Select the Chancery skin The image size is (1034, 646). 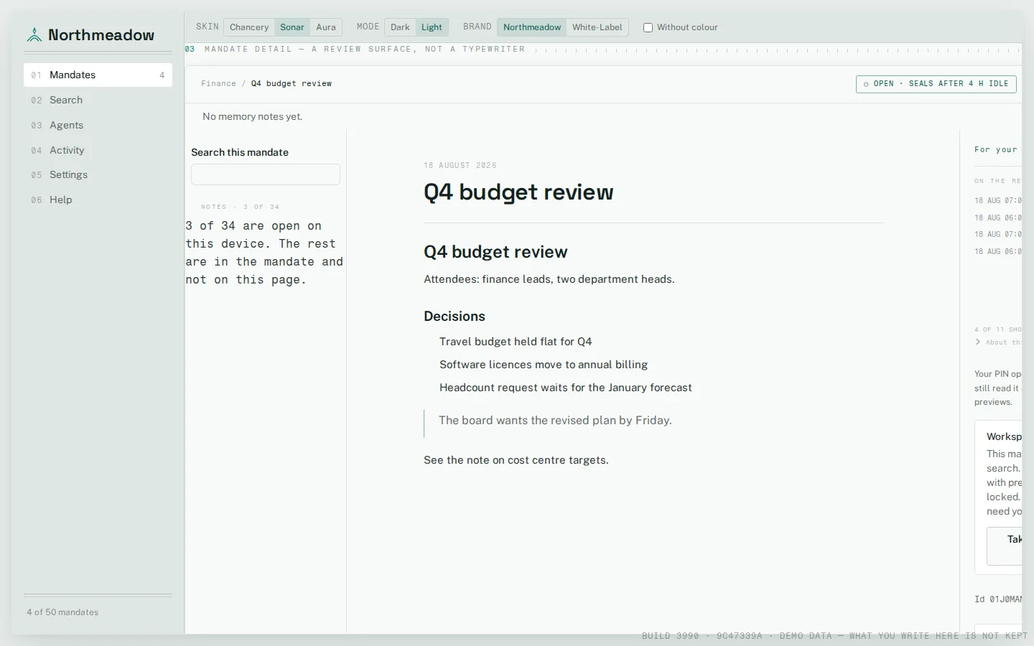pos(249,27)
